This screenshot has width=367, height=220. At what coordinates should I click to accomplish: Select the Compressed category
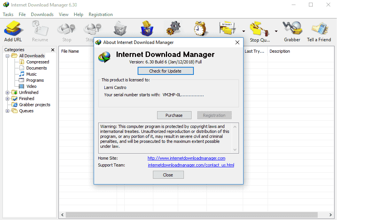[37, 62]
